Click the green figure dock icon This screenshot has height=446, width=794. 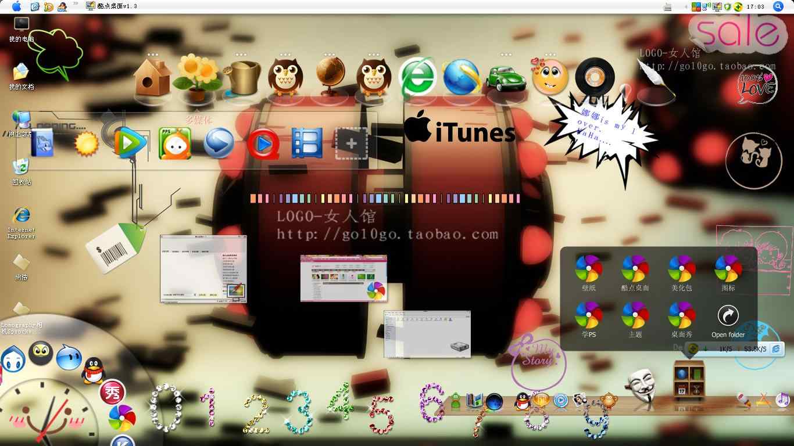(x=456, y=400)
